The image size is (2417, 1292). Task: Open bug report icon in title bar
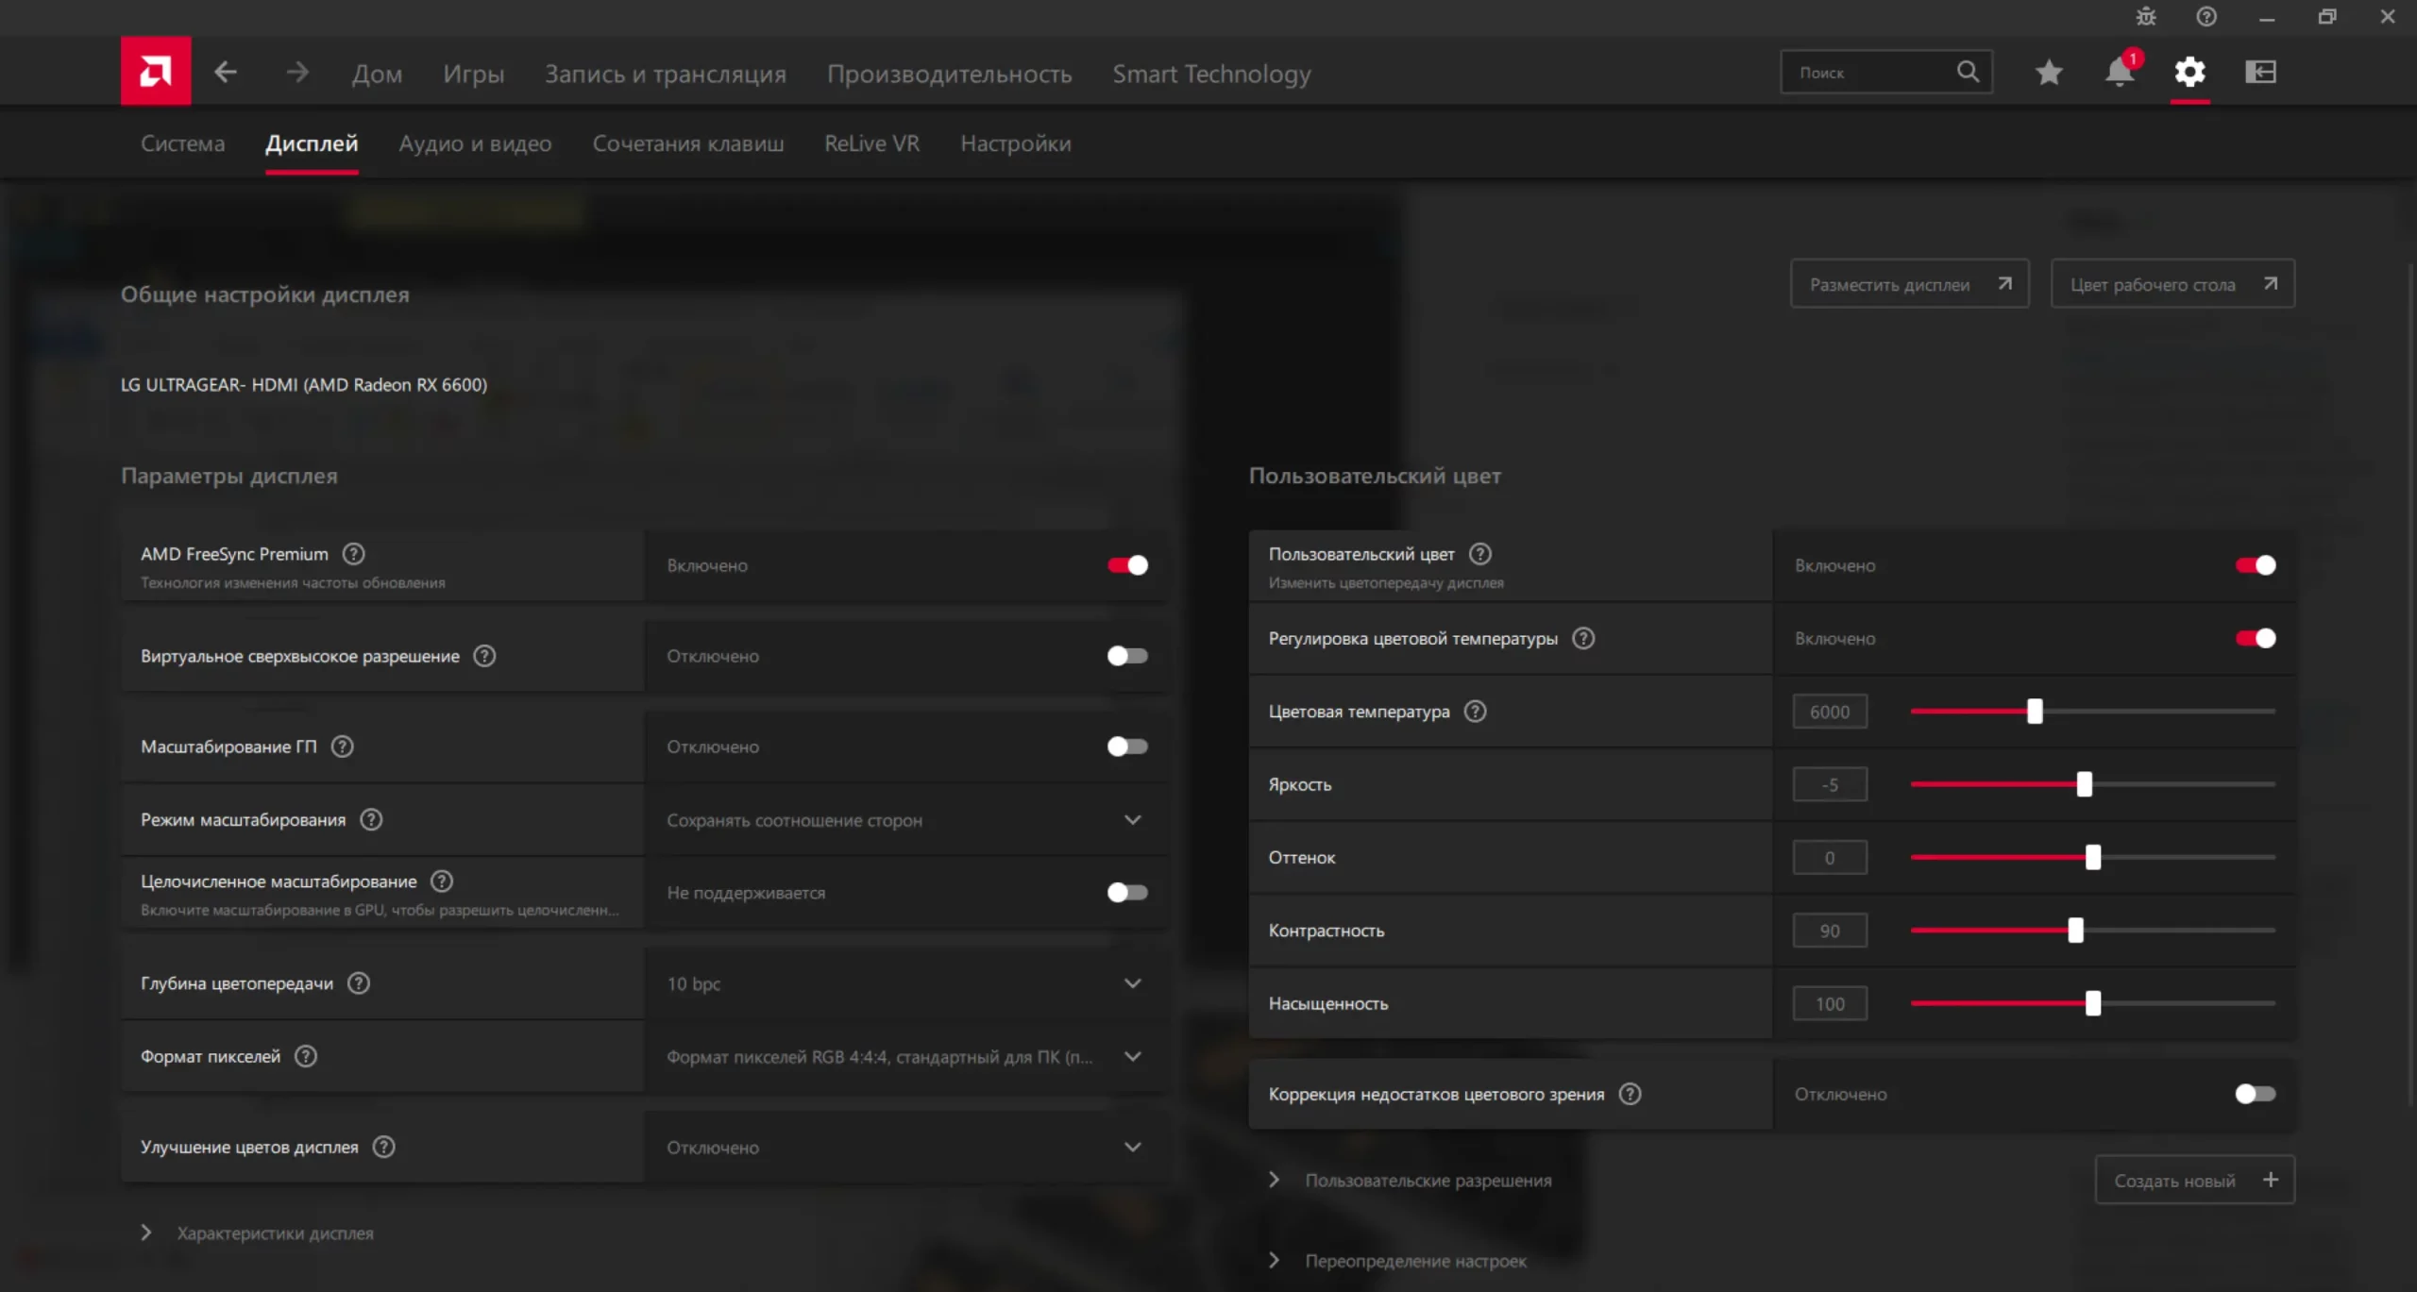pos(2146,17)
